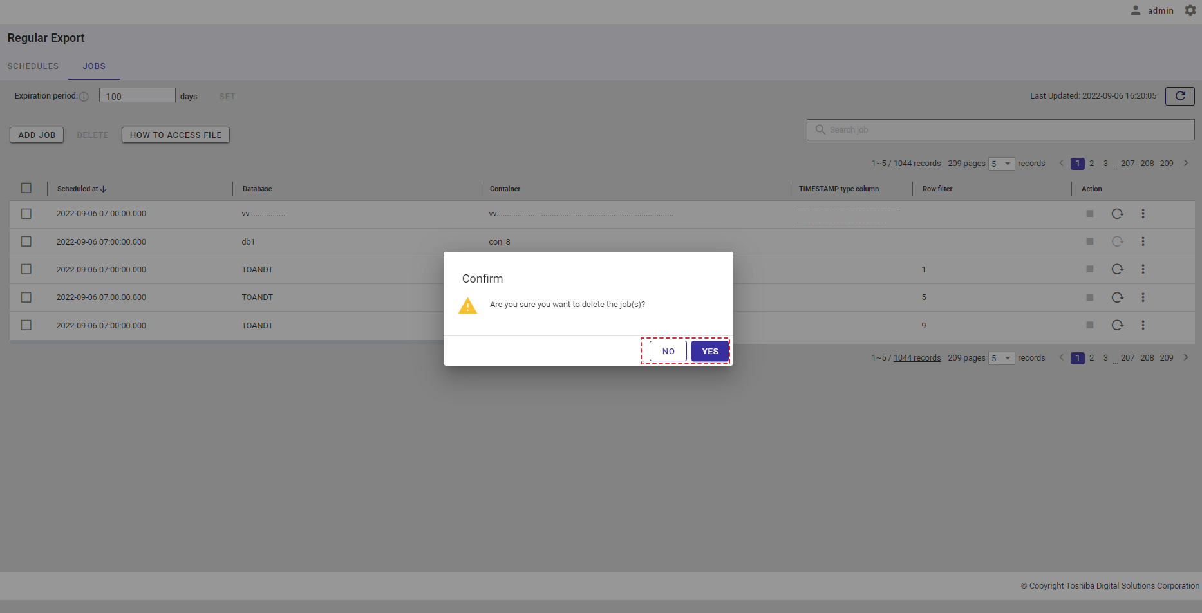
Task: Select the JOBS tab
Action: (x=94, y=66)
